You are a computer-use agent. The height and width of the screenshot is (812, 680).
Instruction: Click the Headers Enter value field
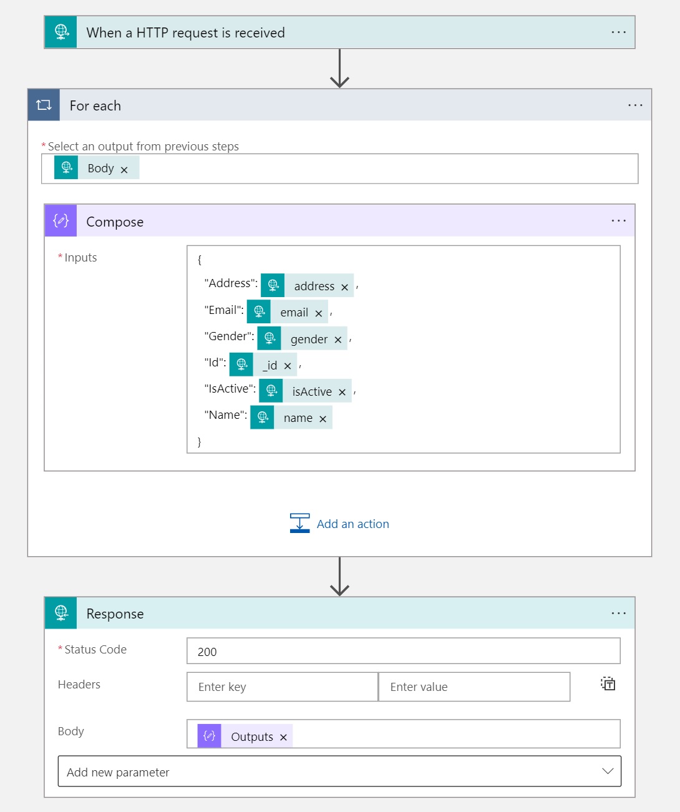[474, 687]
